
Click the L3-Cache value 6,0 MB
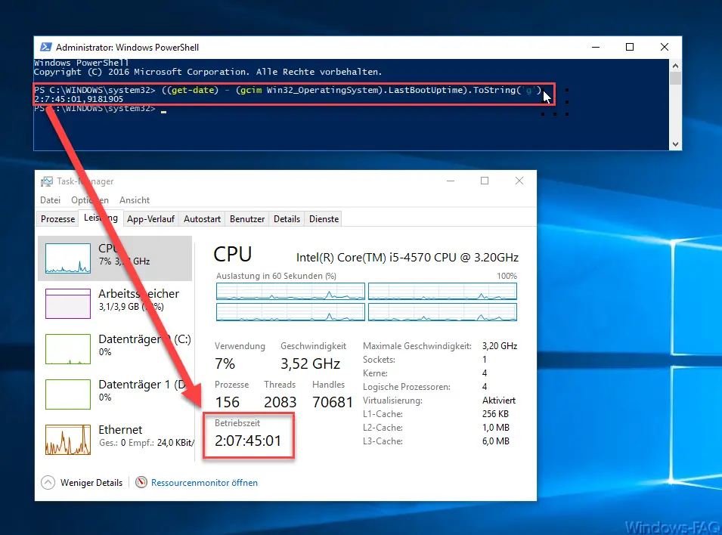pos(496,441)
